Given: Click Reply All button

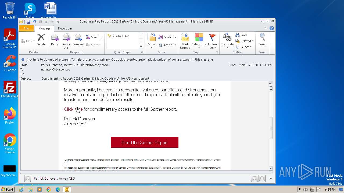Looking at the screenshot, I should coord(66,42).
